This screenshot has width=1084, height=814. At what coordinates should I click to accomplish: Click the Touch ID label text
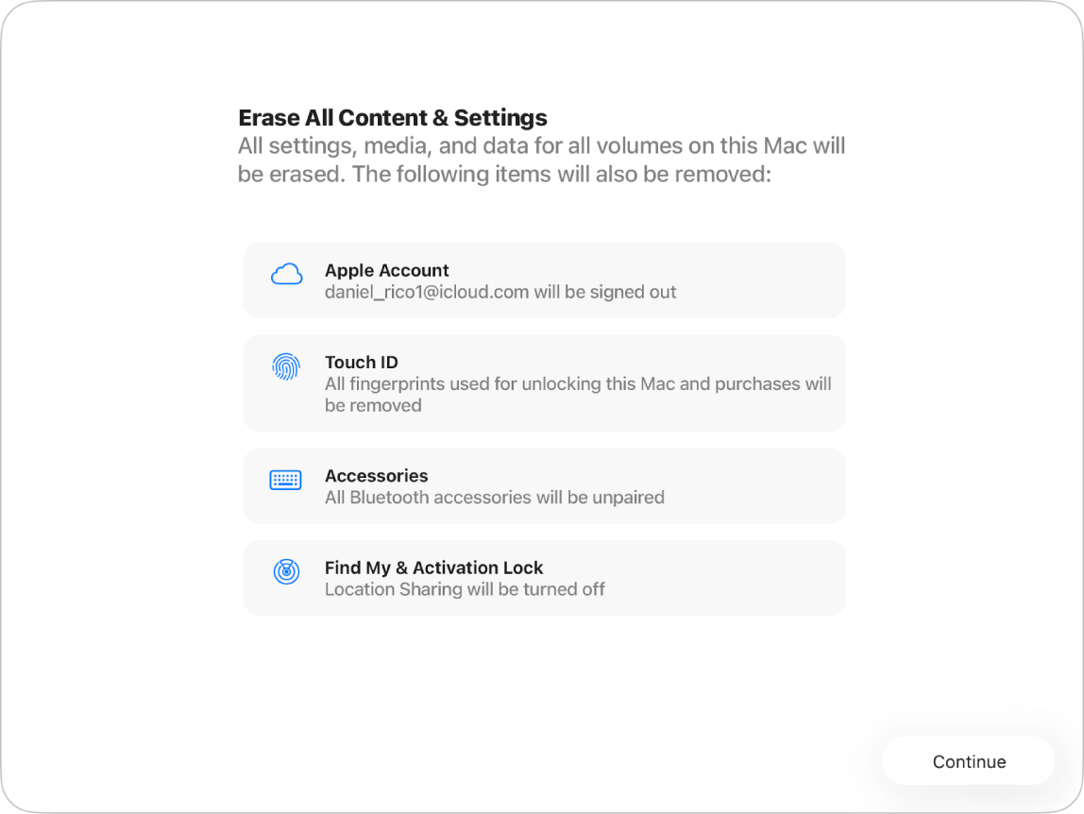(361, 362)
